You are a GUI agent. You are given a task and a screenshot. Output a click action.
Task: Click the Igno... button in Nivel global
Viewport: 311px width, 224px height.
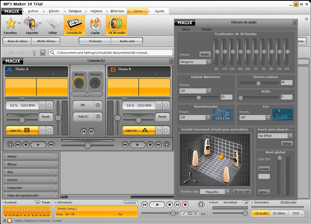[x=264, y=192]
